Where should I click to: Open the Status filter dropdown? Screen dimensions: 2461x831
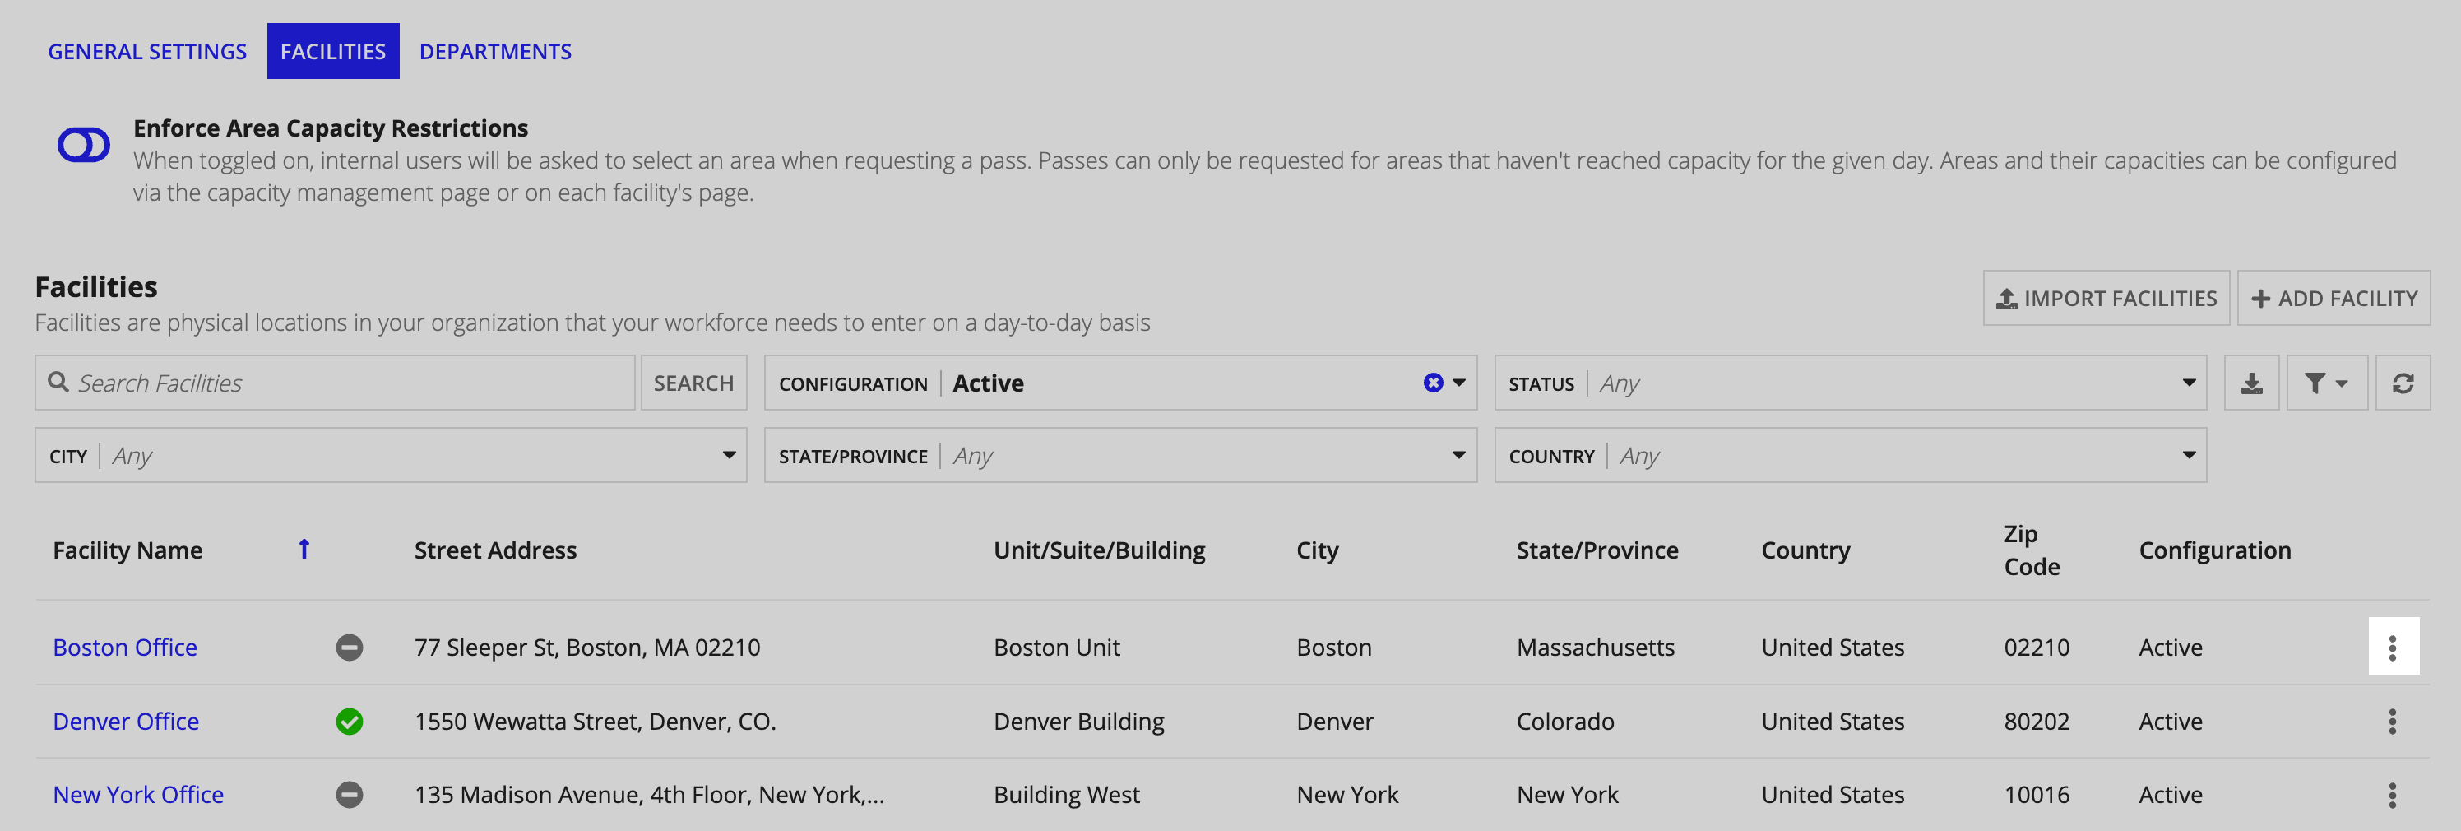point(1850,383)
